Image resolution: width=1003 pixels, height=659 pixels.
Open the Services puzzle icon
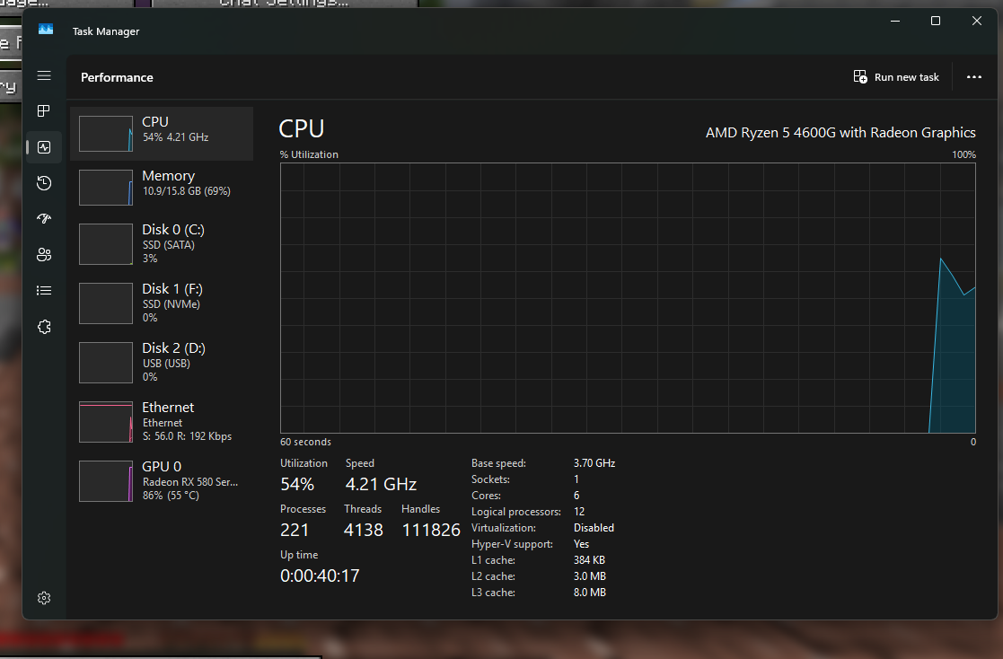(x=44, y=327)
